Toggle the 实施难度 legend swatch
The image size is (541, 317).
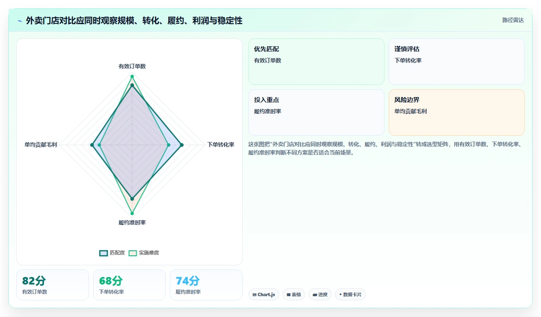tap(133, 253)
